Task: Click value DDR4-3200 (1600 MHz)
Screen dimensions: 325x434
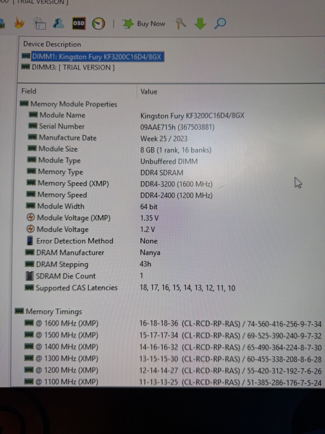Action: click(176, 184)
